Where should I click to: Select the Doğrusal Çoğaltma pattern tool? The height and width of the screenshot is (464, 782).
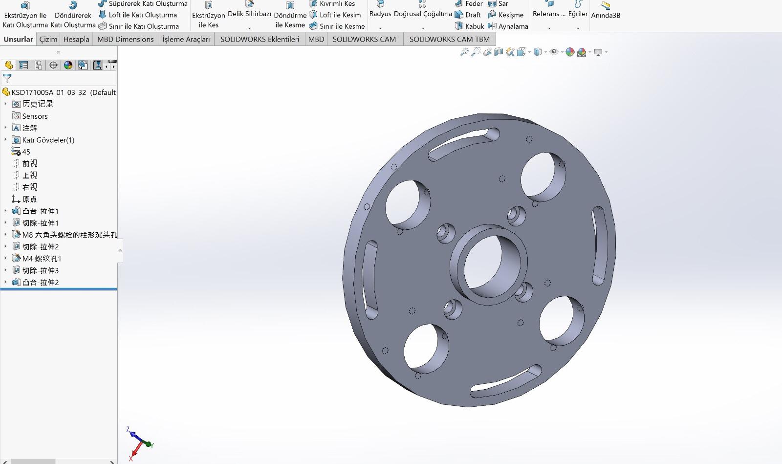tap(423, 10)
